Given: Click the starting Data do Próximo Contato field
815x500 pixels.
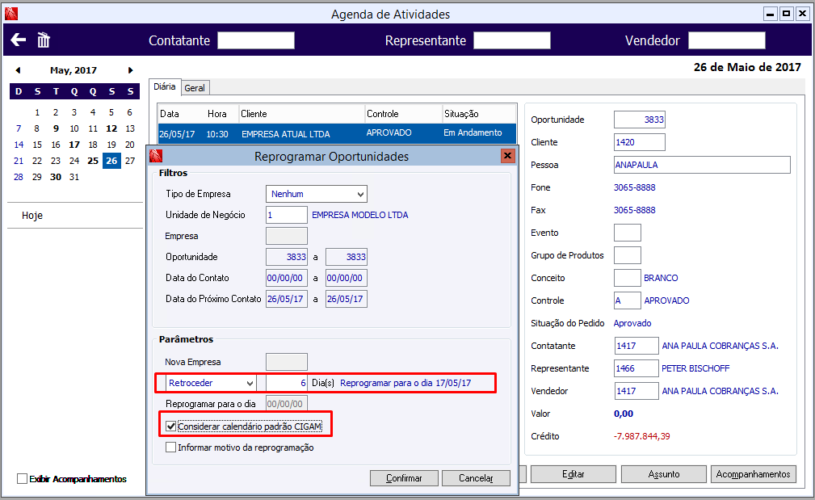Looking at the screenshot, I should 287,299.
